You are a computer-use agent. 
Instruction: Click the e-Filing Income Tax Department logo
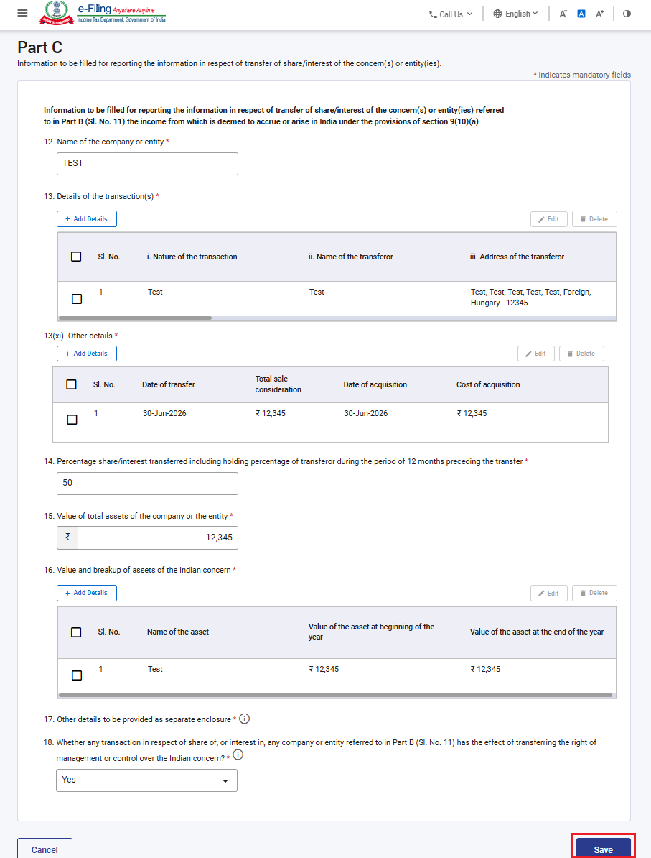[102, 13]
